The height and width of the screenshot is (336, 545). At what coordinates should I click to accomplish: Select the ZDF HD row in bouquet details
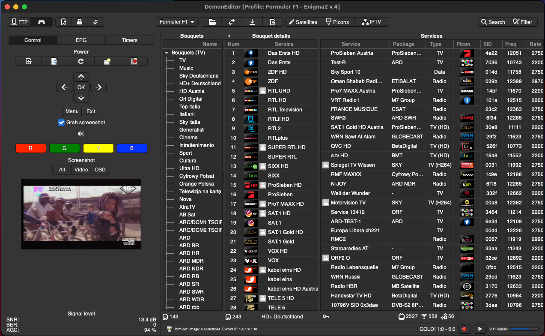pyautogui.click(x=271, y=72)
